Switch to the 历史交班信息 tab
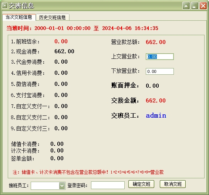 (x=53, y=17)
